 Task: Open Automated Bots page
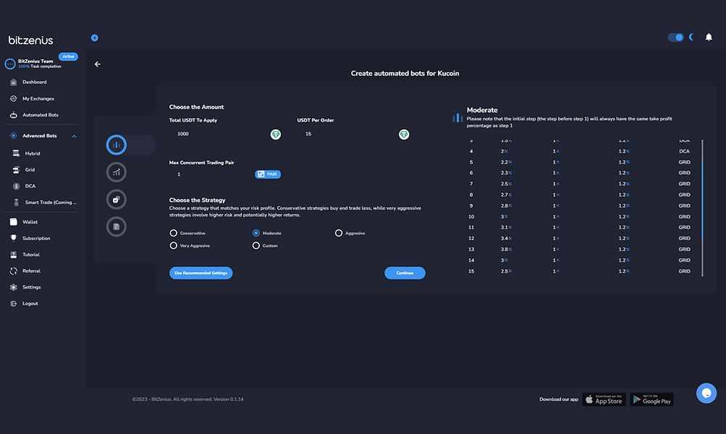(42, 115)
